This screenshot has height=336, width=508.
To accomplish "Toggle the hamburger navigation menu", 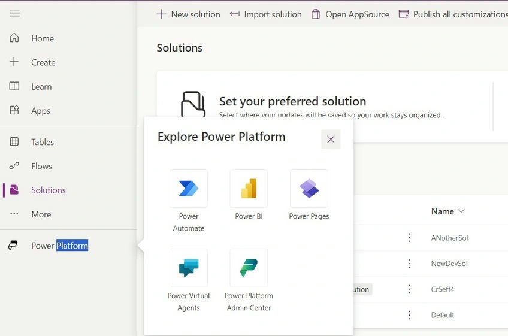I will 14,13.
